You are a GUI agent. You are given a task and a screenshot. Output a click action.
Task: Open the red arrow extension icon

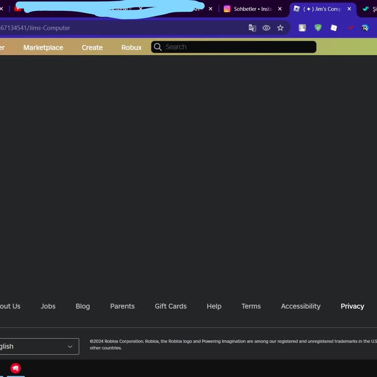(x=350, y=28)
